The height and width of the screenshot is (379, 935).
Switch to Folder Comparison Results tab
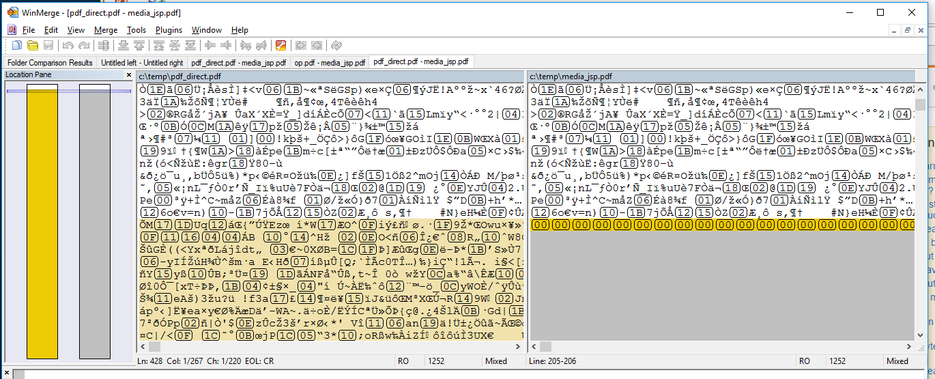click(50, 62)
